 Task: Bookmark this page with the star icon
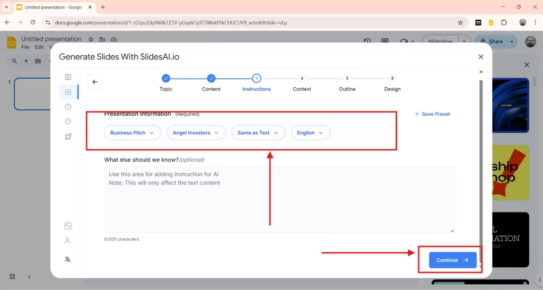[x=460, y=23]
